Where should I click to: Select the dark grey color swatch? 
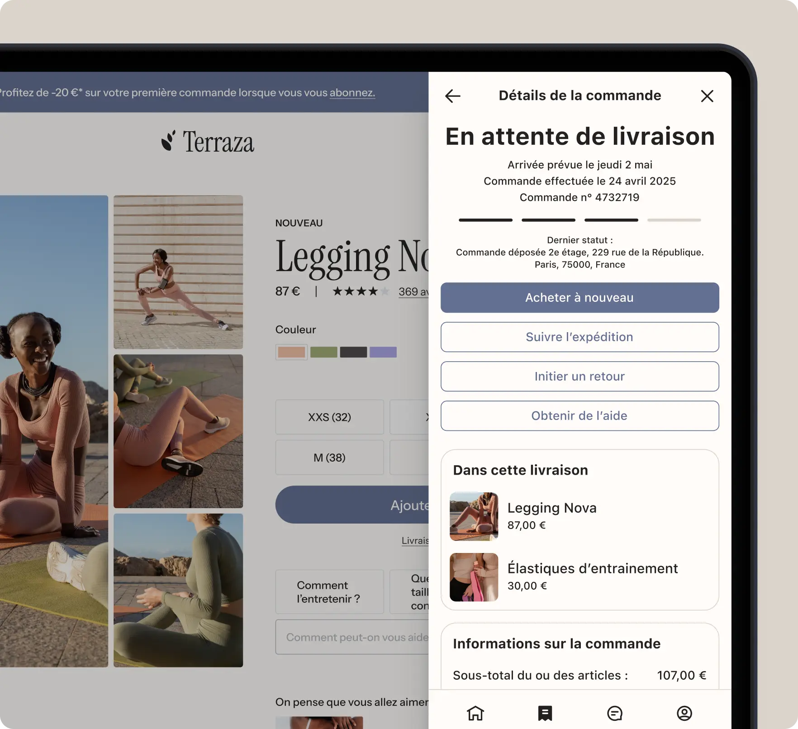pos(353,352)
